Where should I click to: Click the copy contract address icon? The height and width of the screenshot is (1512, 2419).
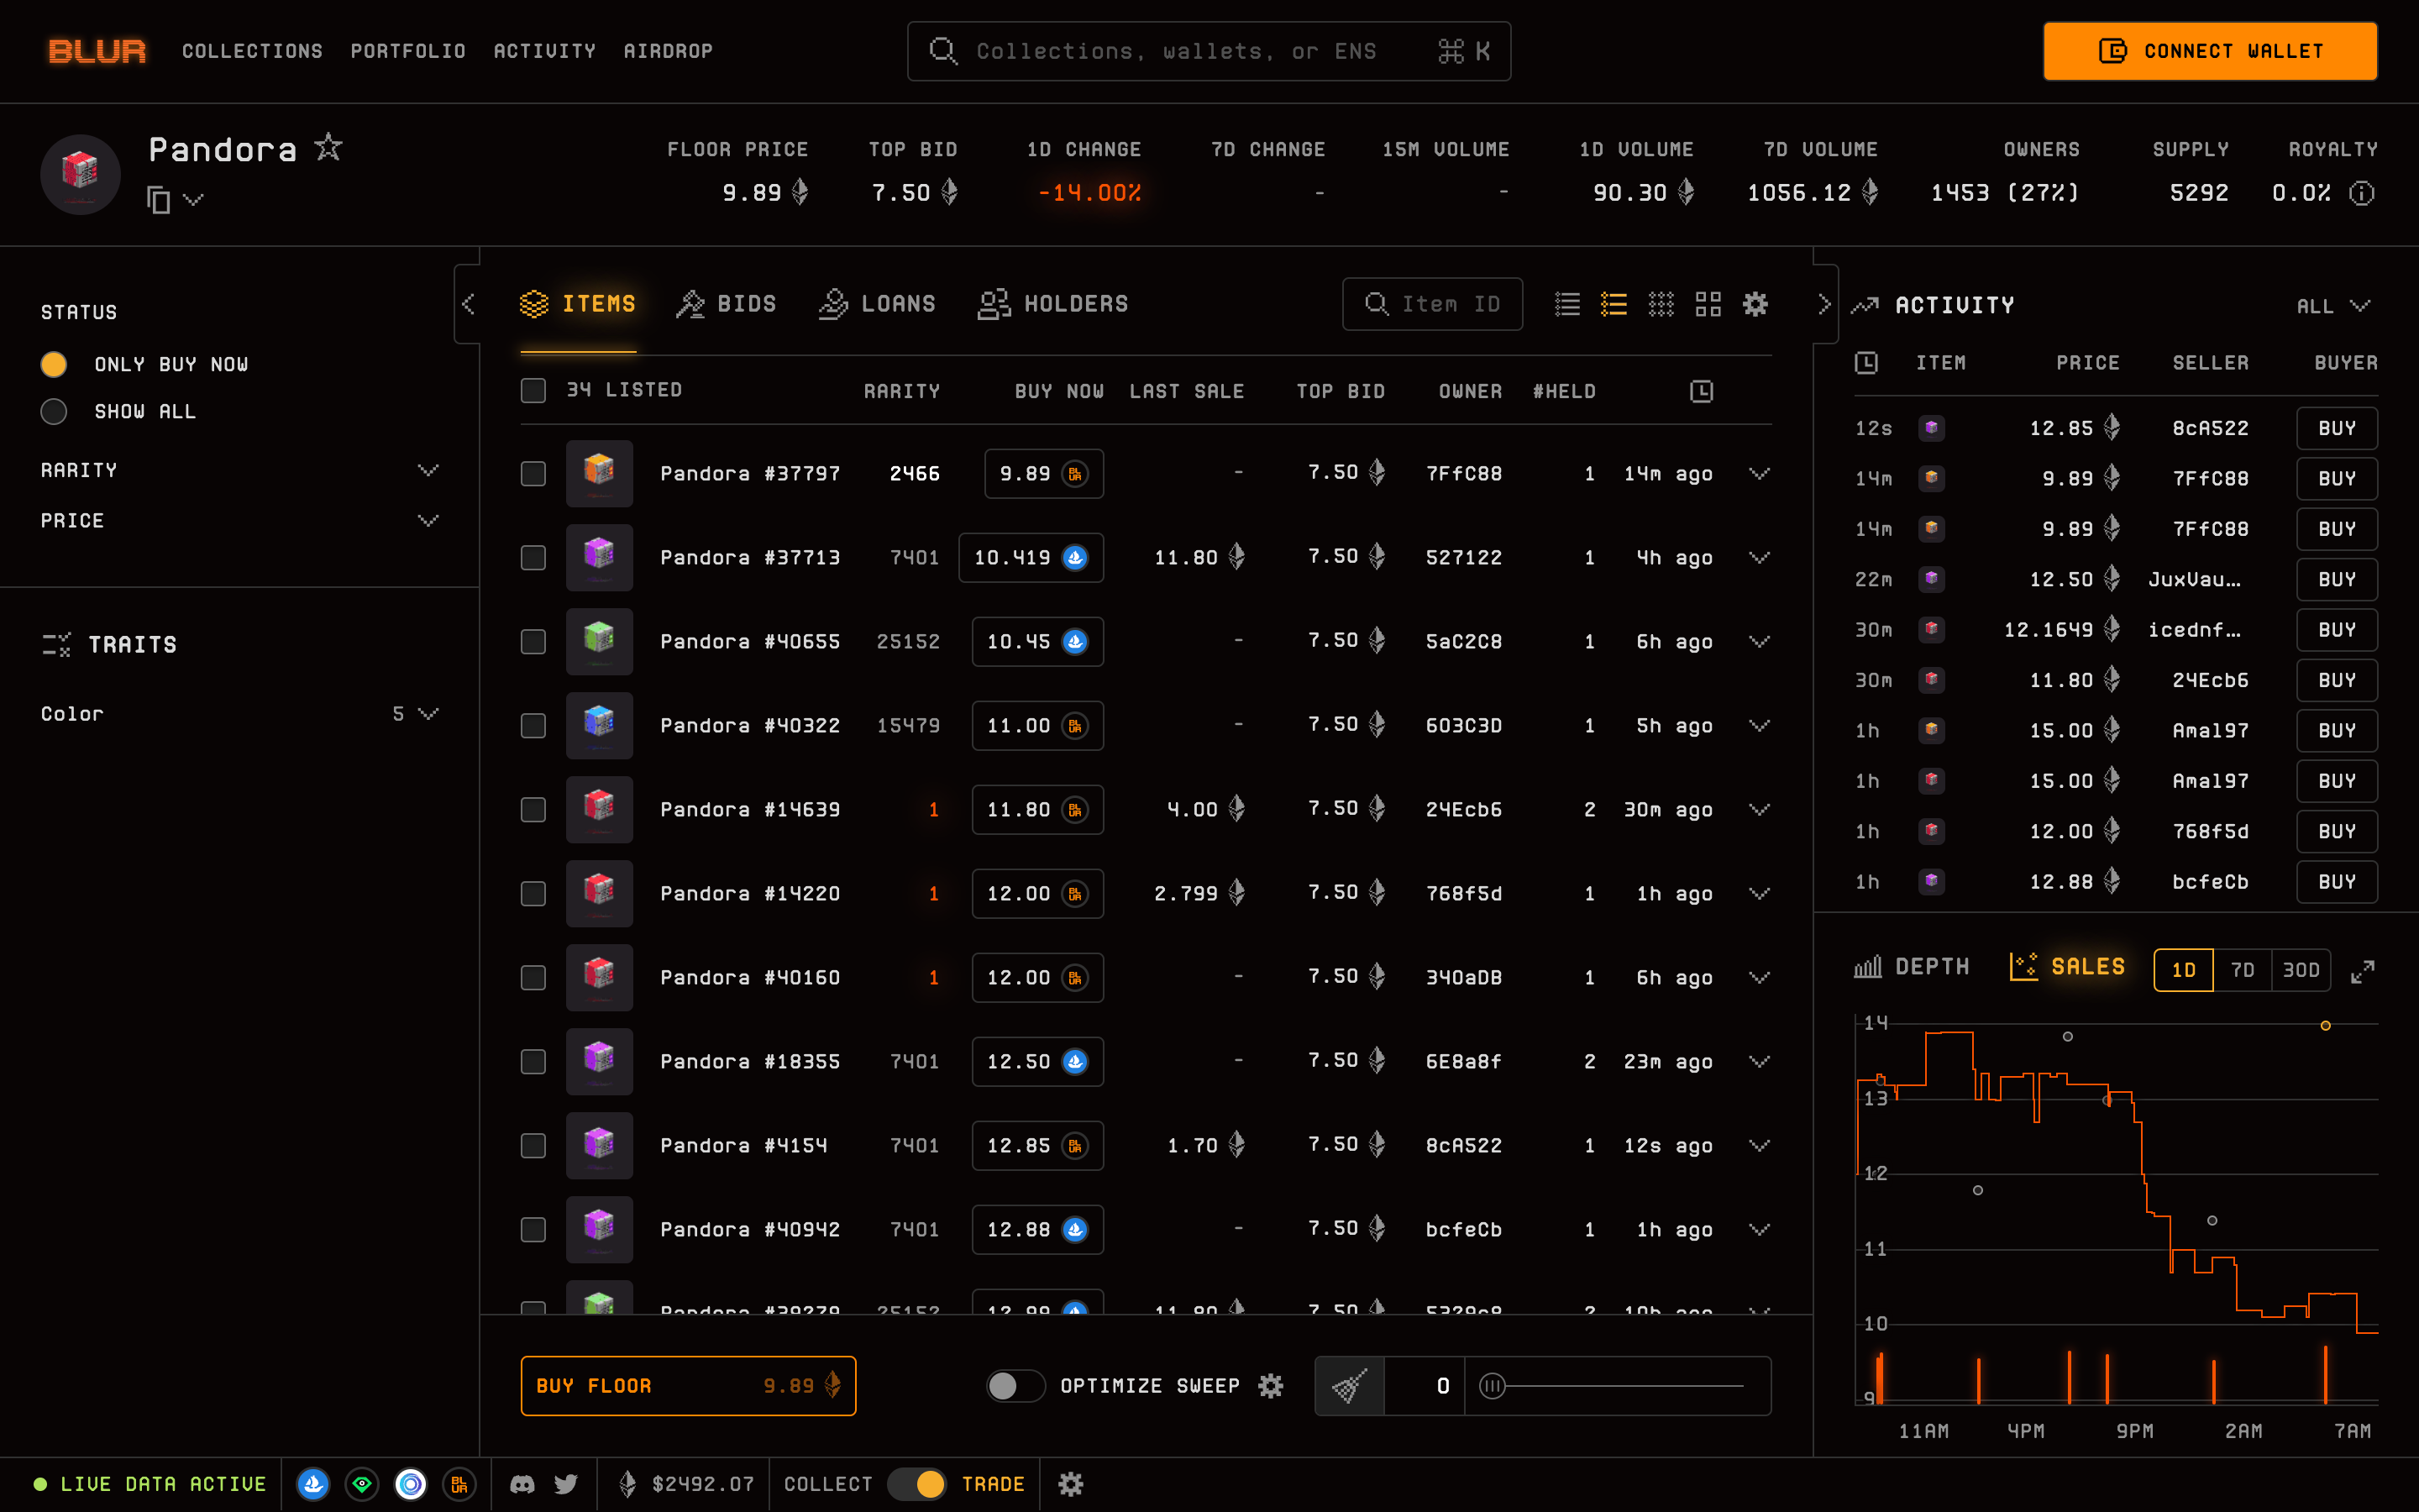[158, 200]
